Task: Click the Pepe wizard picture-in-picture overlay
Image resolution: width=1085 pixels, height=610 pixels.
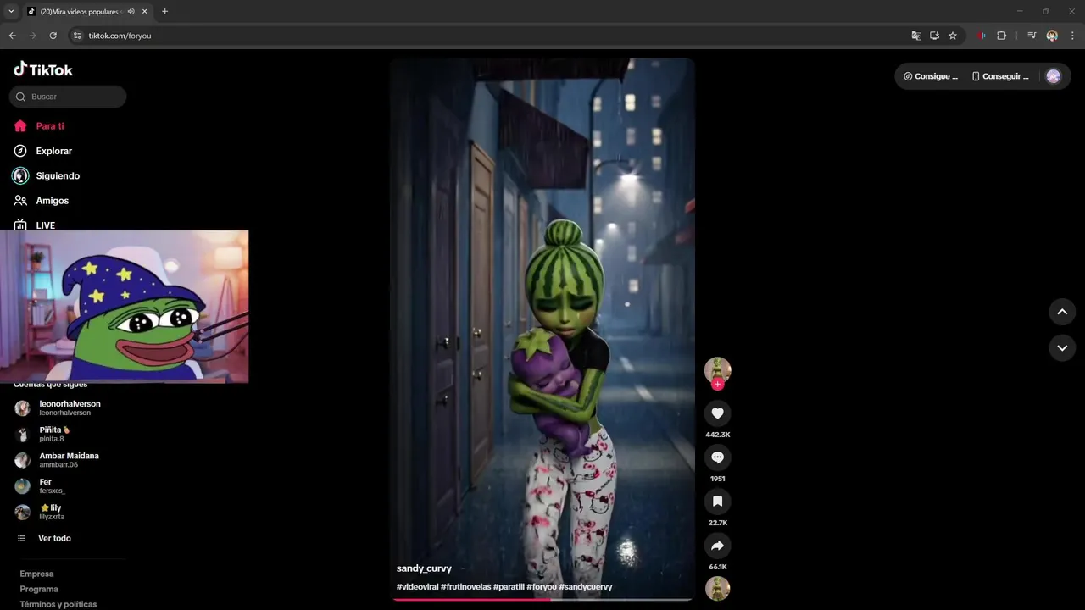Action: [125, 307]
